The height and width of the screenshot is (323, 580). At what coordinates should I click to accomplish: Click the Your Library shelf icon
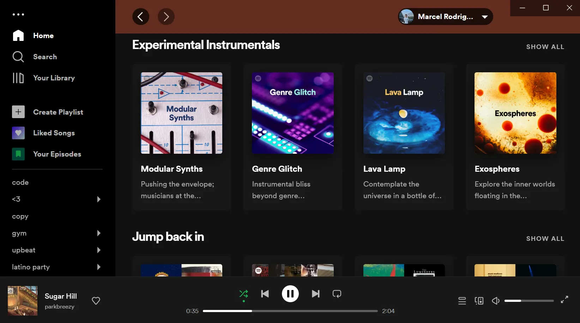tap(18, 78)
